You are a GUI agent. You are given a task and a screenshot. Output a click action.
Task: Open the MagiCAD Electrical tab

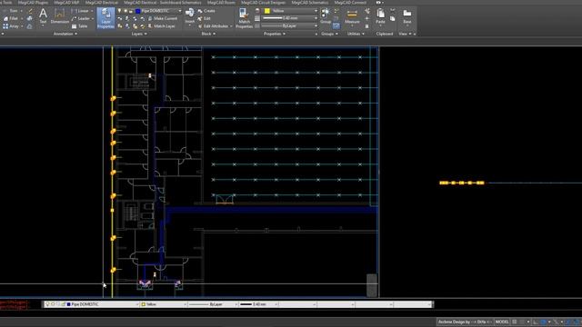102,2
